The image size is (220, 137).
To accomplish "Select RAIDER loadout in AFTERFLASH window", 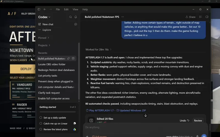I will [23, 110].
